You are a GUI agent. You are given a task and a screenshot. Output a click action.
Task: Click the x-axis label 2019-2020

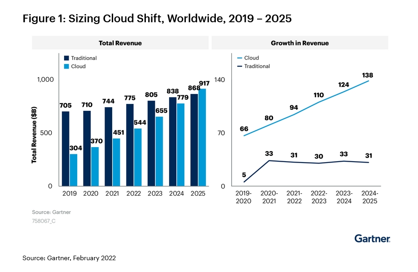point(244,197)
